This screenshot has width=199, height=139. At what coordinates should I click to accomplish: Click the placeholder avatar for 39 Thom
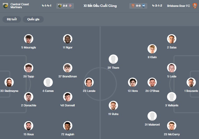[113, 59]
